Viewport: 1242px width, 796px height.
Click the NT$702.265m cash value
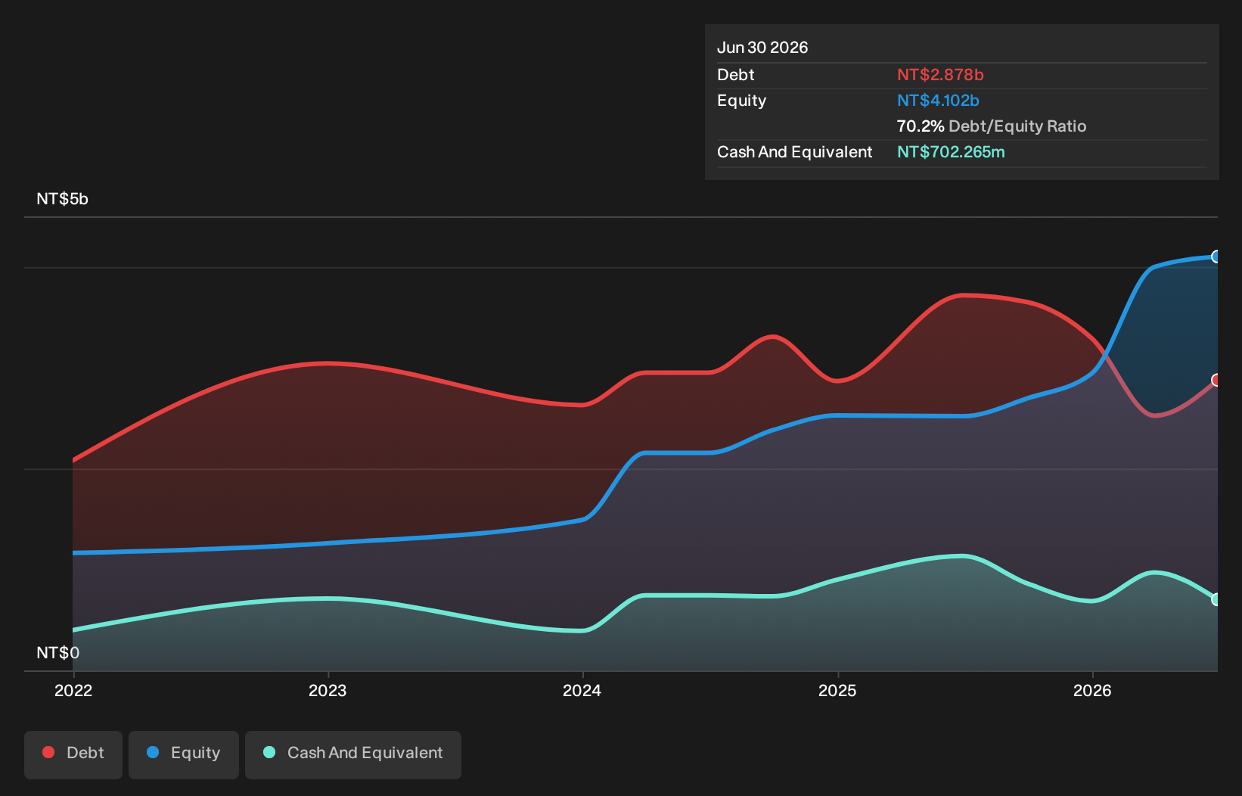click(x=951, y=152)
